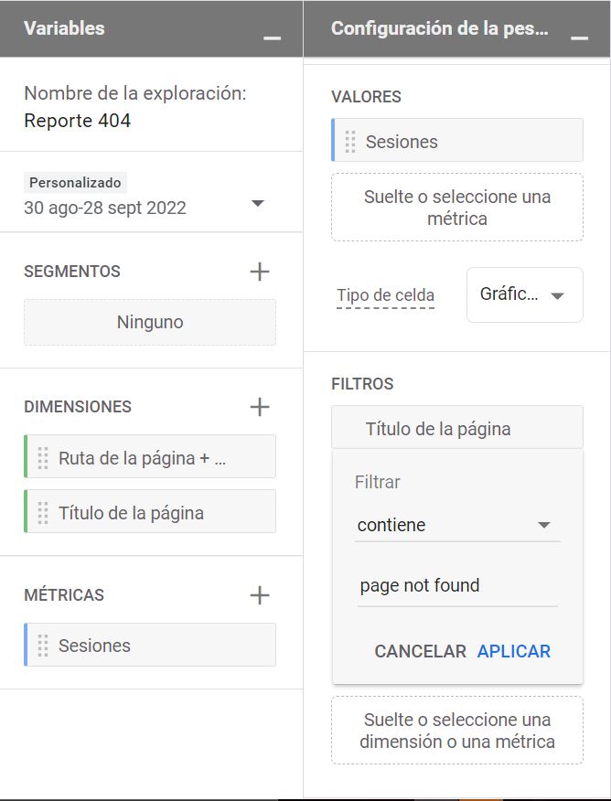
Task: Open the Tipo de celda dropdown
Action: click(524, 295)
